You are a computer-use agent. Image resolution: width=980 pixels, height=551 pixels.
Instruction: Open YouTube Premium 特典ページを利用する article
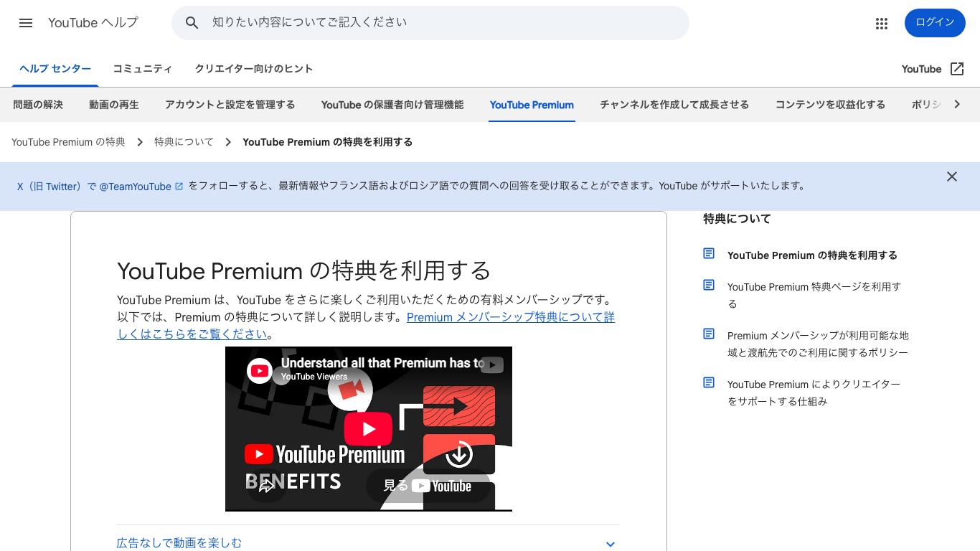(814, 295)
